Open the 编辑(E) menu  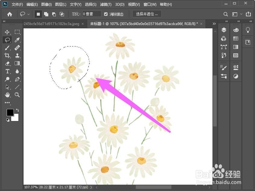pyautogui.click(x=32, y=5)
